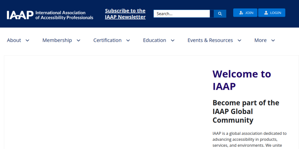Click 'International Association of Accessibility Professionals' text
The height and width of the screenshot is (149, 299).
coord(64,15)
